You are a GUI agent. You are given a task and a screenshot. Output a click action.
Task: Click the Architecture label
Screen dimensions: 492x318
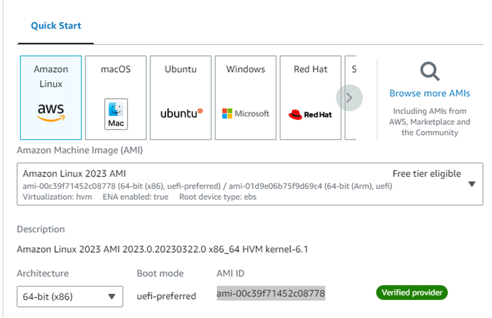pos(43,274)
